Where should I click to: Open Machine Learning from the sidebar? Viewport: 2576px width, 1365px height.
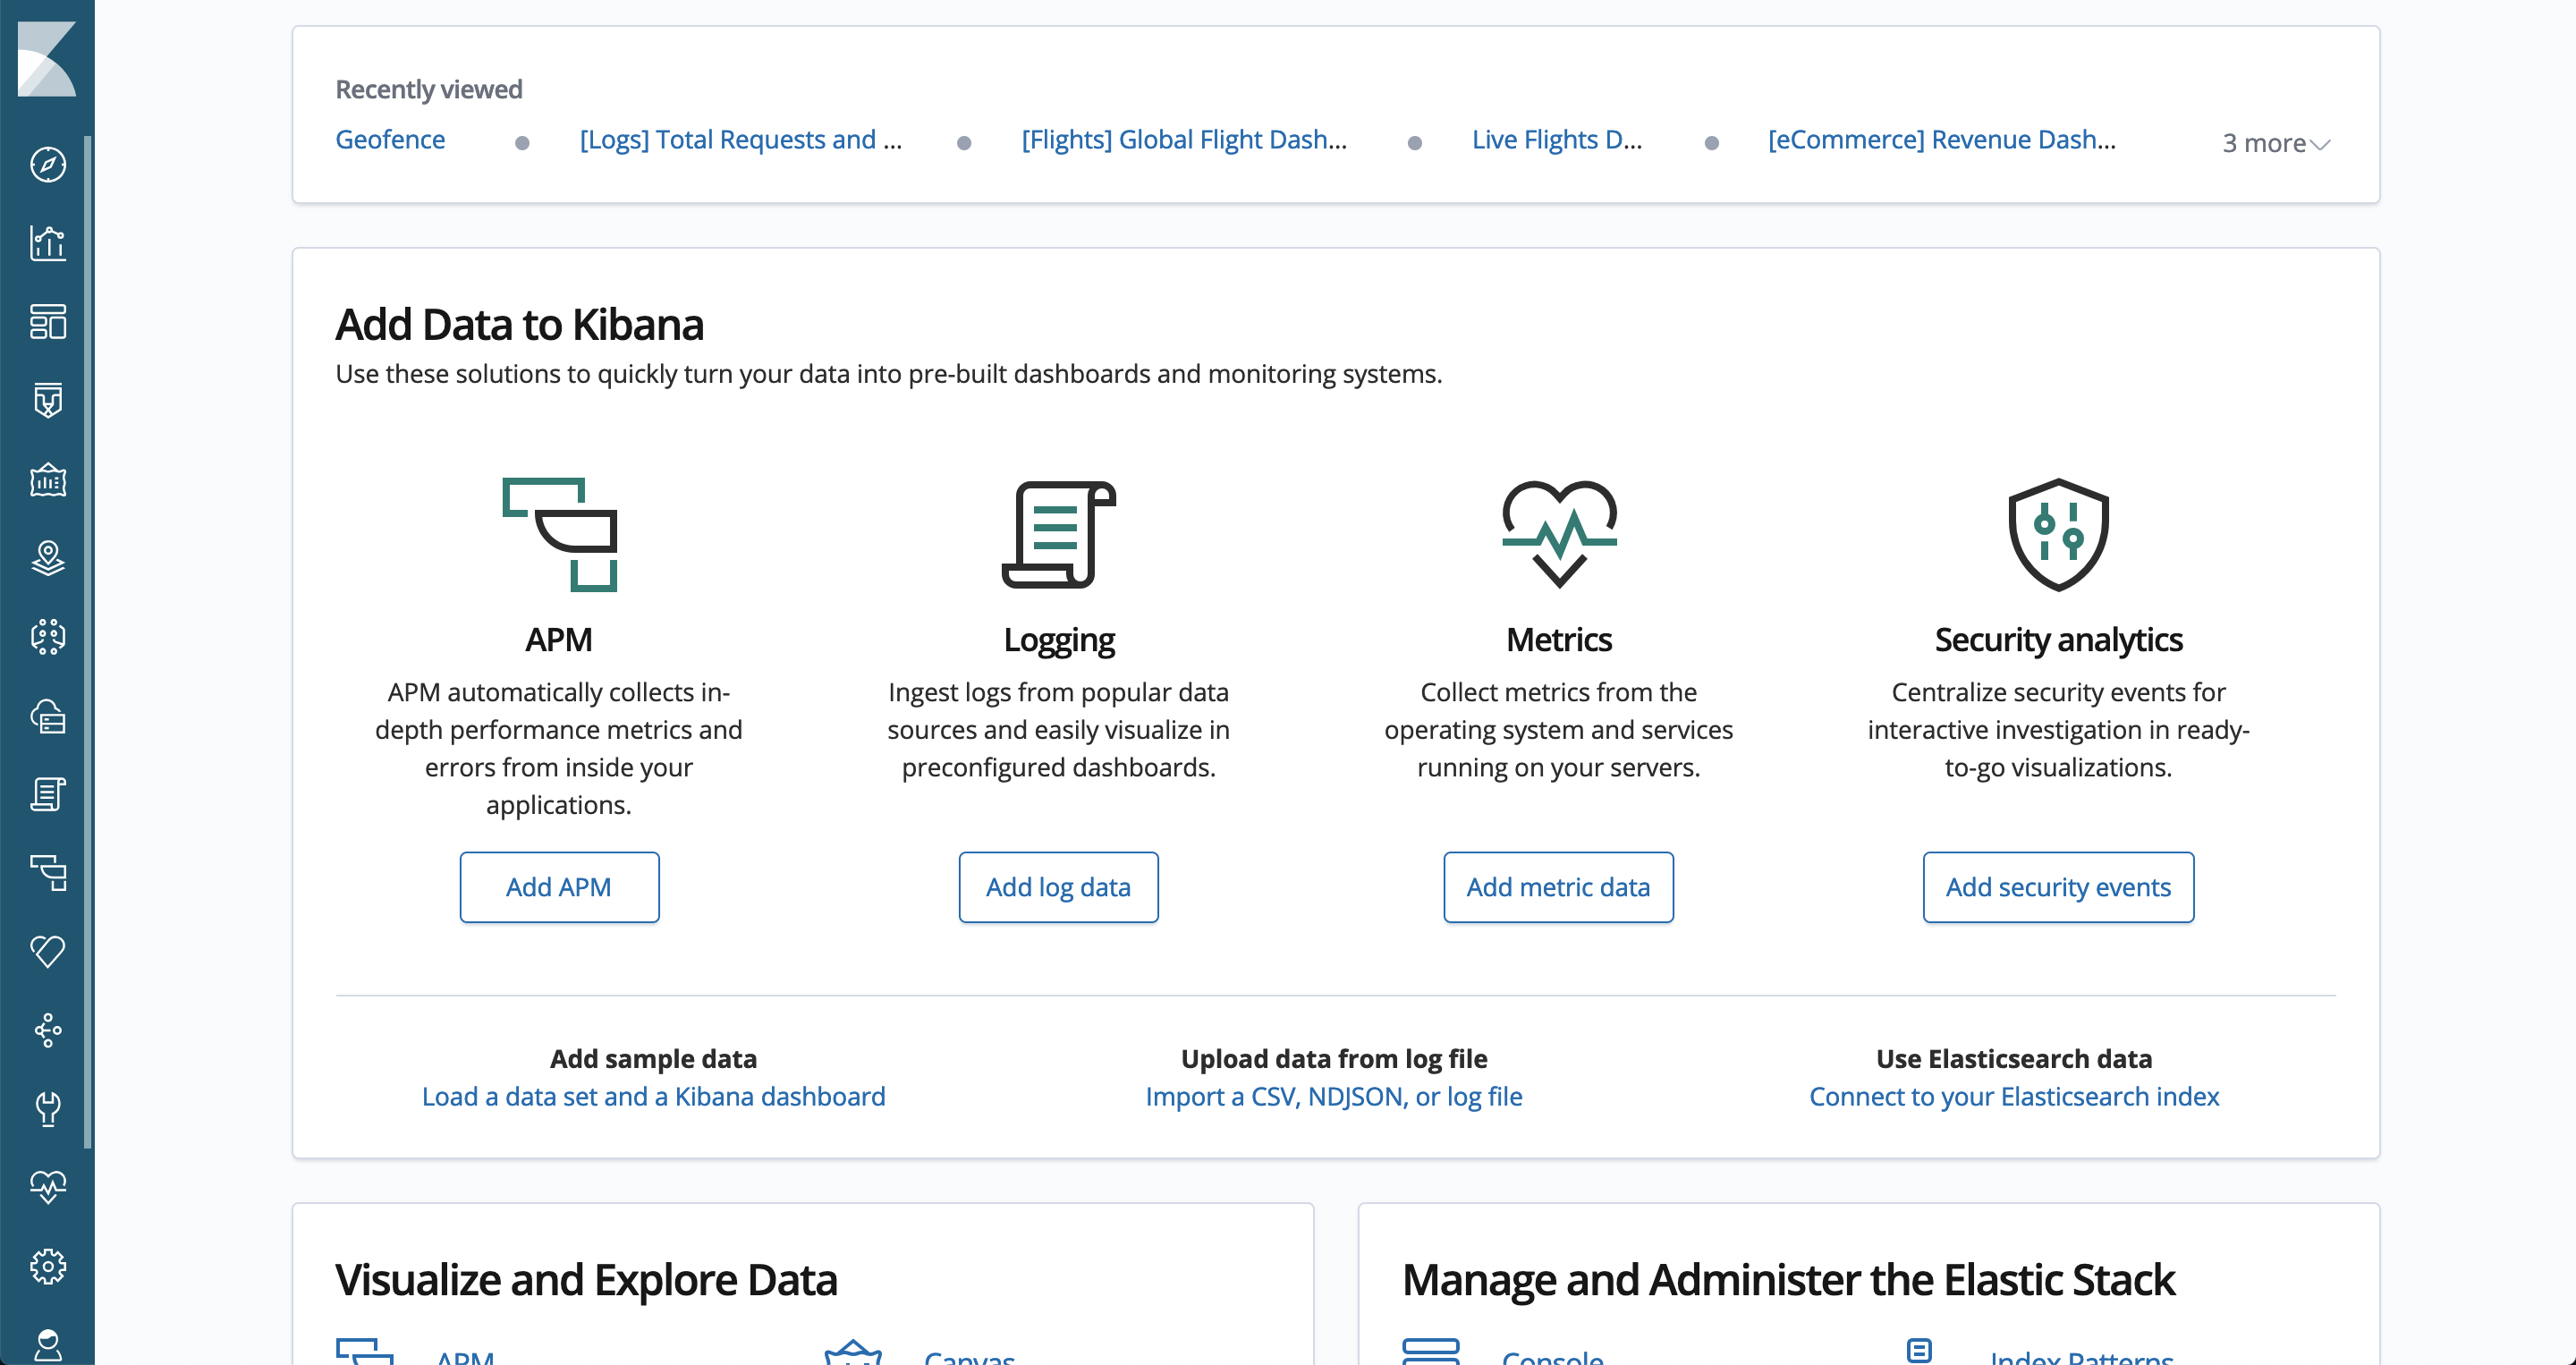click(47, 637)
